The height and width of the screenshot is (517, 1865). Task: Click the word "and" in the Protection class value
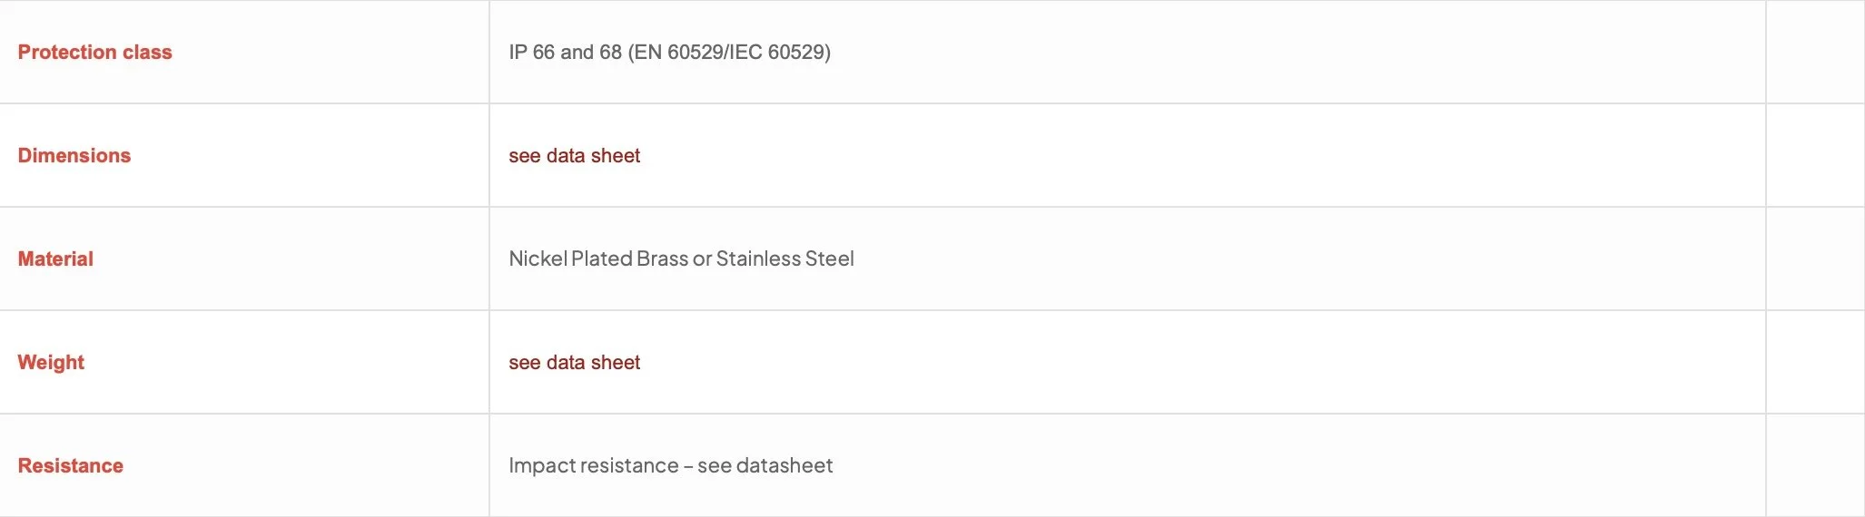coord(577,53)
